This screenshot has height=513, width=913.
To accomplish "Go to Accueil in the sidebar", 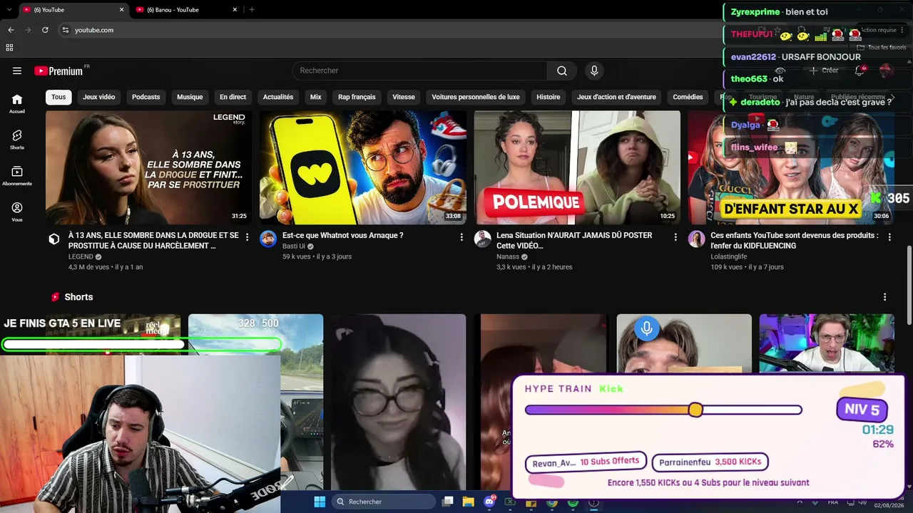I will 17,104.
